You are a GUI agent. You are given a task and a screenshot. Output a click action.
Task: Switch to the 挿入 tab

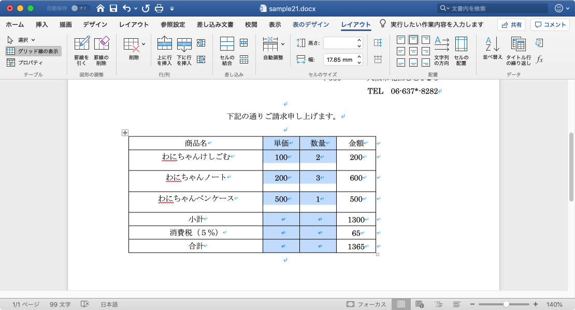point(41,24)
